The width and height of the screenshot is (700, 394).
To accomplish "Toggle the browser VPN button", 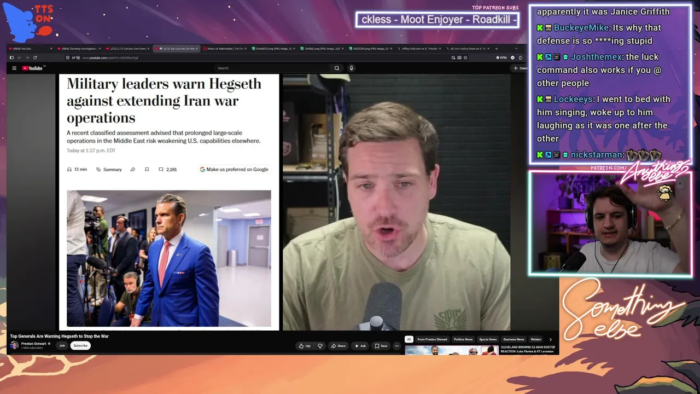I will pos(501,57).
